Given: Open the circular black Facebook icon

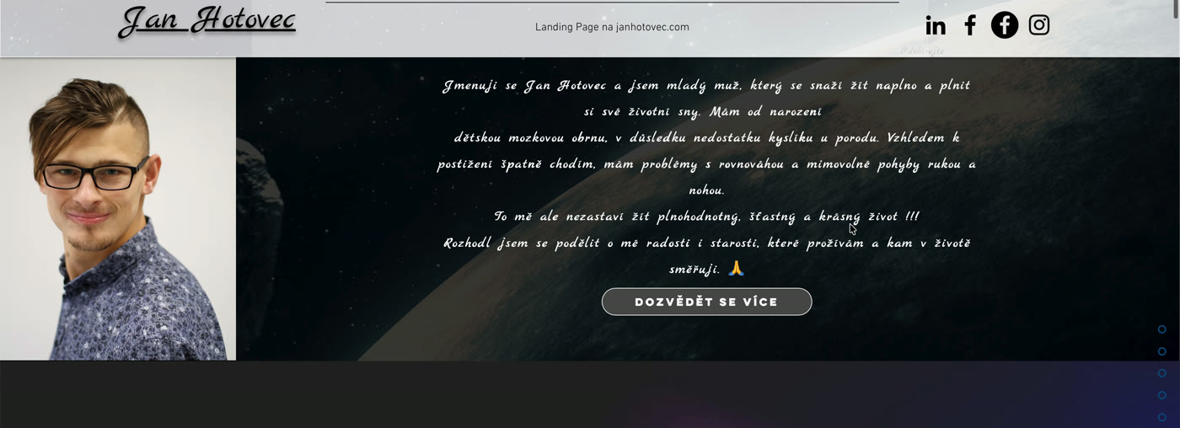Looking at the screenshot, I should [x=1005, y=25].
